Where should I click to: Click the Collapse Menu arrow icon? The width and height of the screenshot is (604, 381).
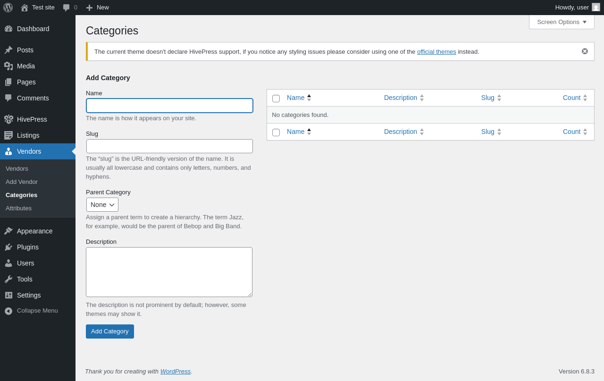8,311
